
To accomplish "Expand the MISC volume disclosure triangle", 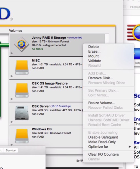I will click(x=12, y=76).
